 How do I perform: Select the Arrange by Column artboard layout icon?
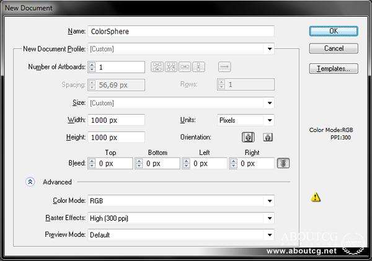click(x=198, y=67)
